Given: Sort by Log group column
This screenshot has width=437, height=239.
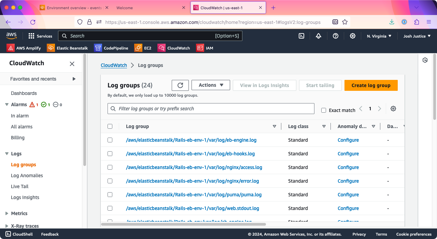Looking at the screenshot, I should 274,126.
